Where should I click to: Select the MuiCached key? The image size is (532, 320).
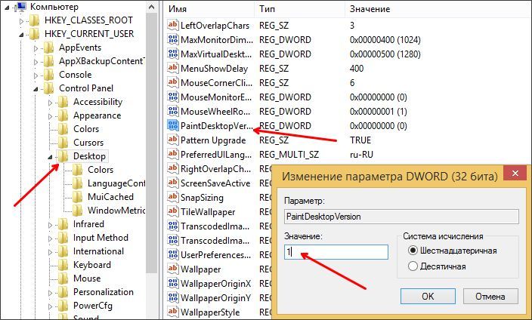110,197
